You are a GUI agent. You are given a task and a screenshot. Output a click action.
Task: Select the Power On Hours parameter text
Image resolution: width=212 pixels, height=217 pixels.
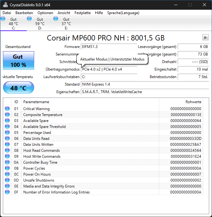point(37,174)
